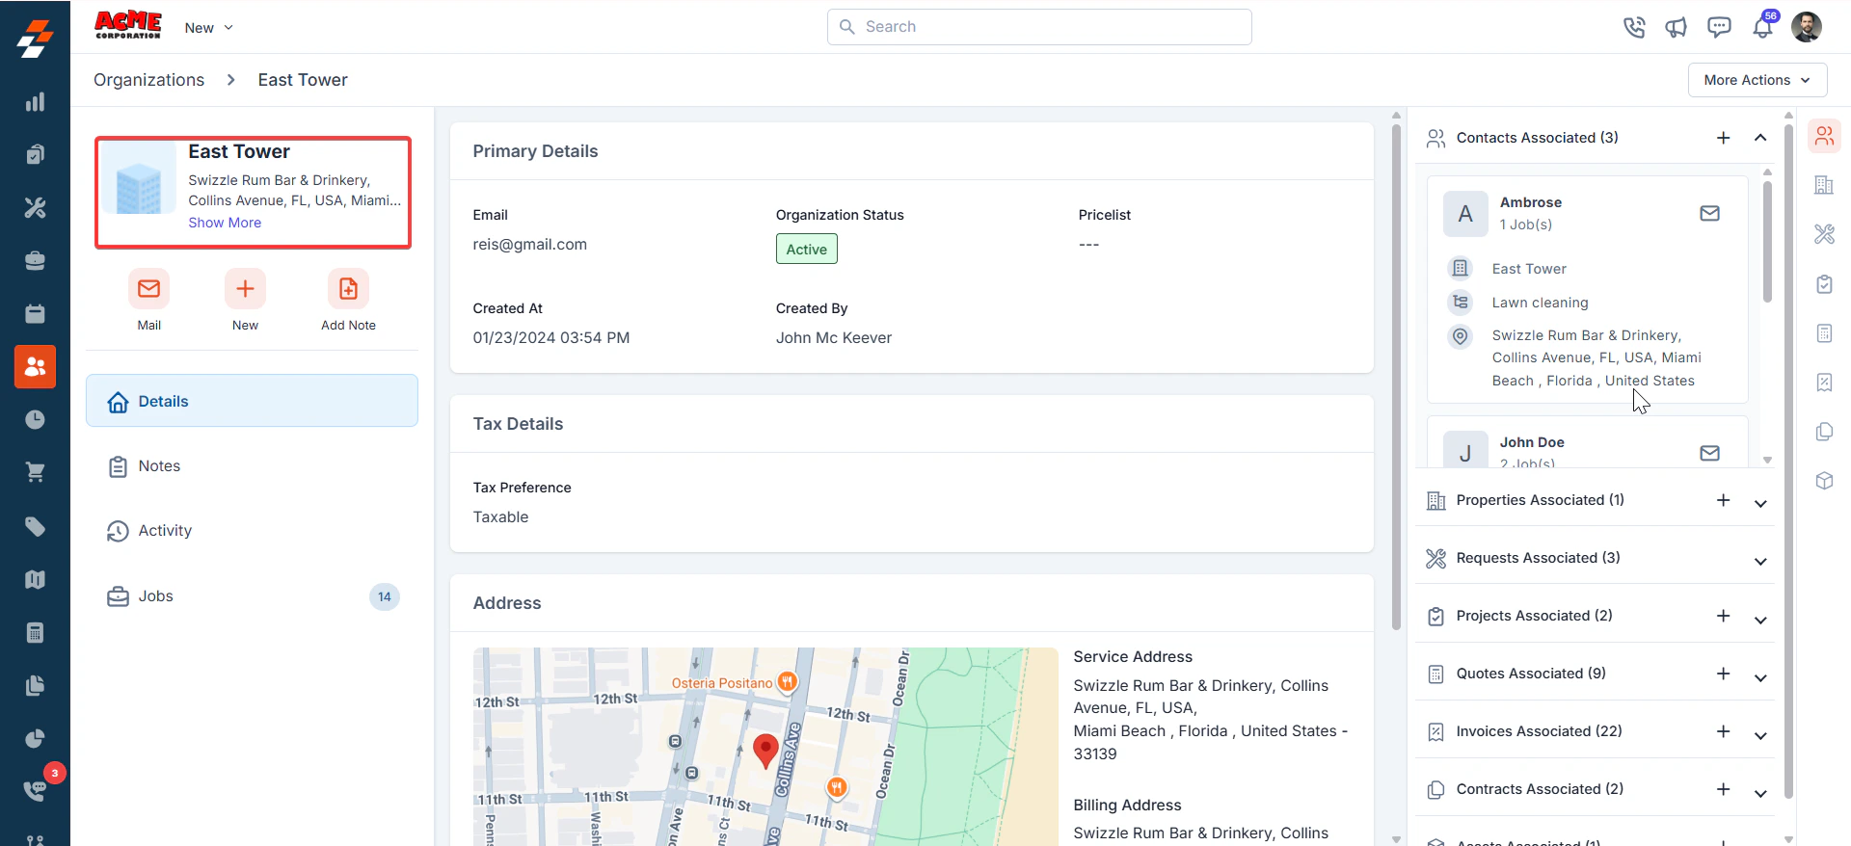1851x846 pixels.
Task: Click the Search input field
Action: pos(1039,27)
